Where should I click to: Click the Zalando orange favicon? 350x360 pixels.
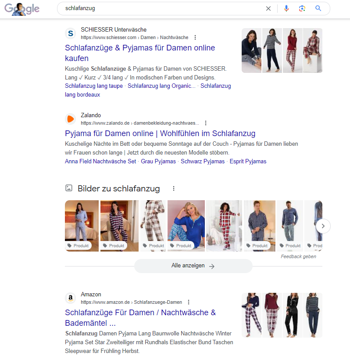tap(71, 119)
